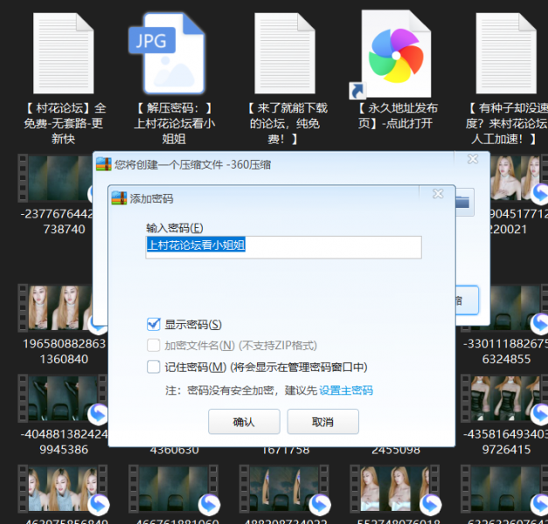Uncheck the 显示密码 checkbox
This screenshot has height=524, width=548.
tap(154, 324)
